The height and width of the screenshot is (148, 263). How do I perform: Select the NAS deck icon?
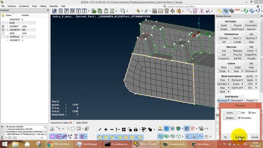click(238, 10)
